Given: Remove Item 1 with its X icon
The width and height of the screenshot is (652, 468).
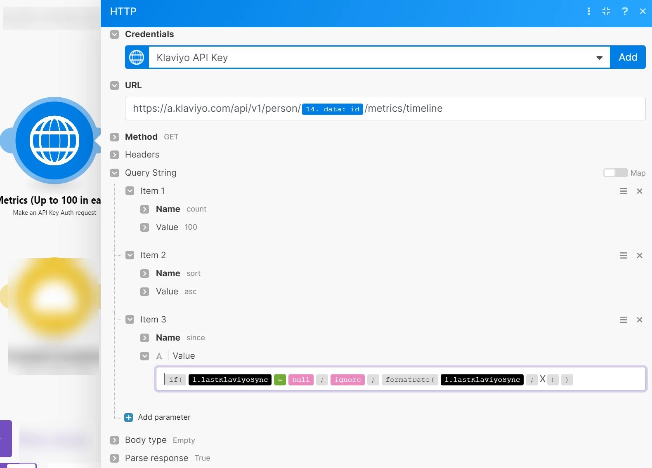Looking at the screenshot, I should (x=640, y=191).
